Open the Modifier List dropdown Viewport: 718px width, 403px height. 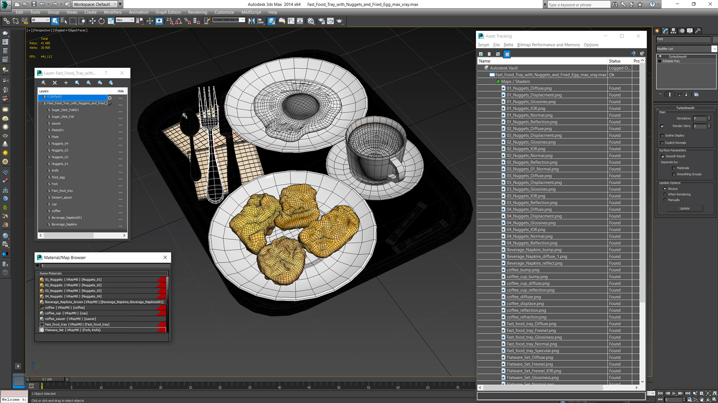[x=714, y=49]
